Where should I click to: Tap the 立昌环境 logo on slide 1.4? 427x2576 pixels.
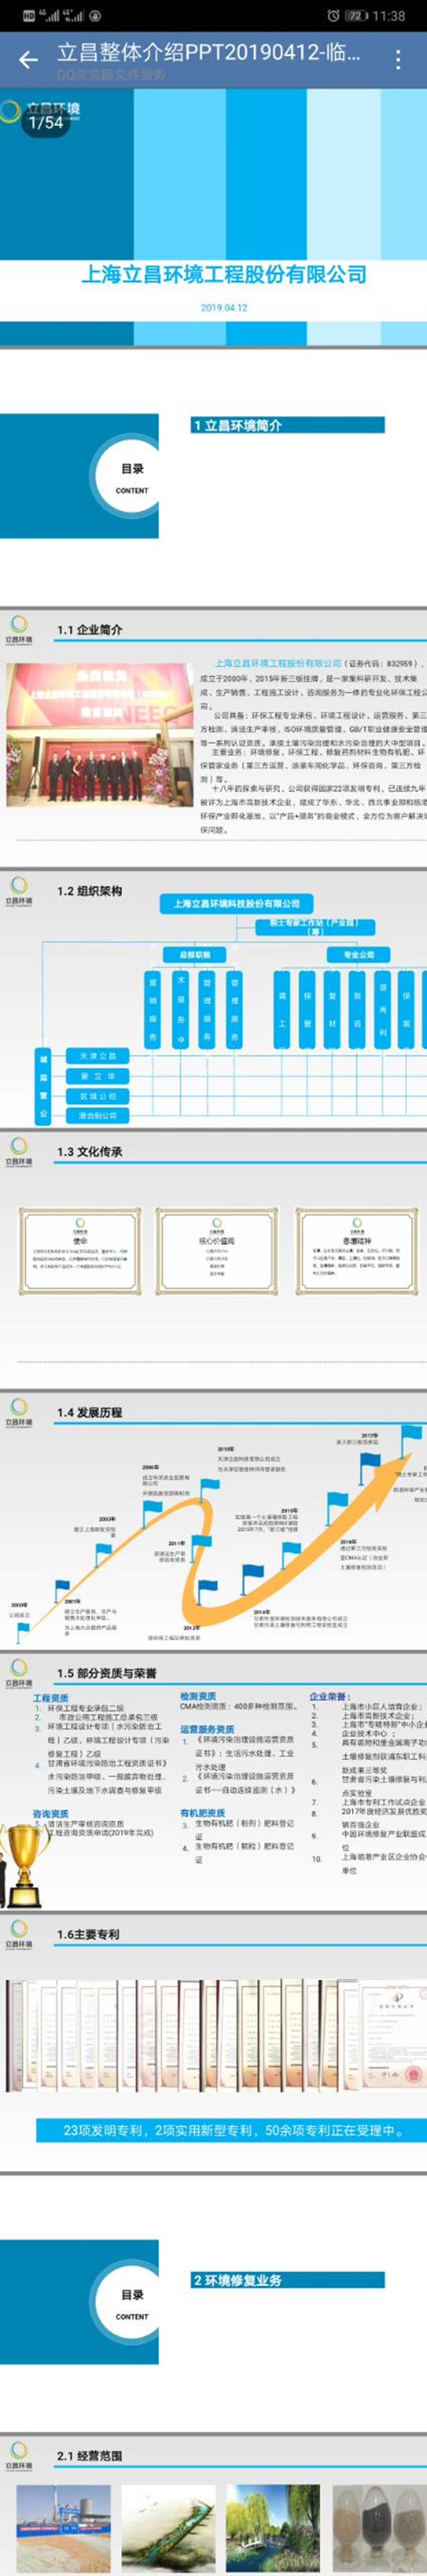[19, 1412]
